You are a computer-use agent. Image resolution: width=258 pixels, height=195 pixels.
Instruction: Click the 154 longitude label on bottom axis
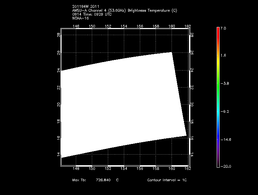pyautogui.click(x=124, y=169)
